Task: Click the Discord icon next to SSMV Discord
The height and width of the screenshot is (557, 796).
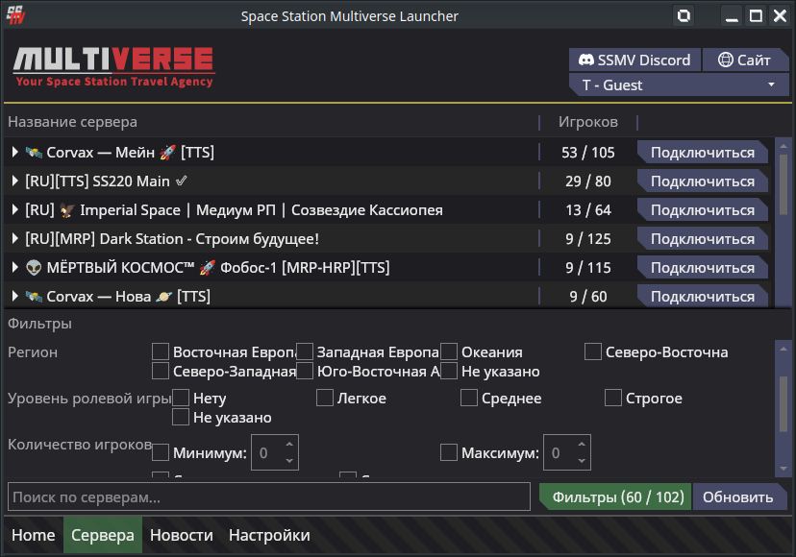Action: (585, 60)
